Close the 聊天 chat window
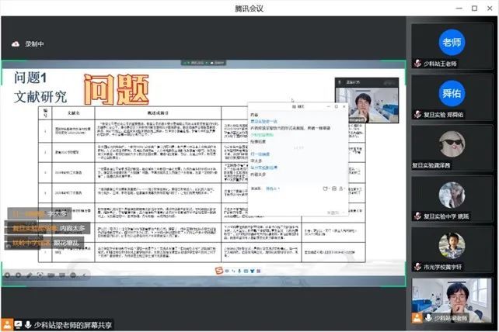This screenshot has height=332, width=499. point(344,107)
